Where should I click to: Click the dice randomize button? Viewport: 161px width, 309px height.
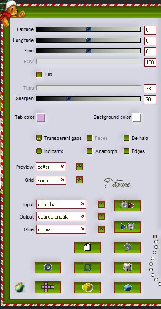click(x=127, y=267)
